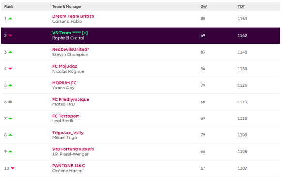Open Dream Team British team link
Viewport: 282px width, 177px height.
click(x=73, y=16)
